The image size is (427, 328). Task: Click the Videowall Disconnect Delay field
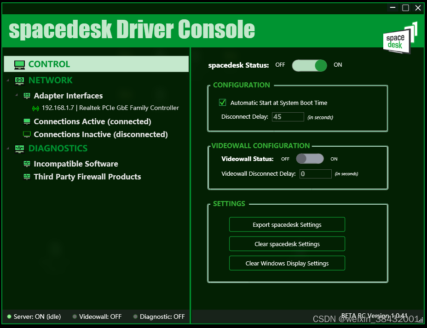[x=315, y=174]
